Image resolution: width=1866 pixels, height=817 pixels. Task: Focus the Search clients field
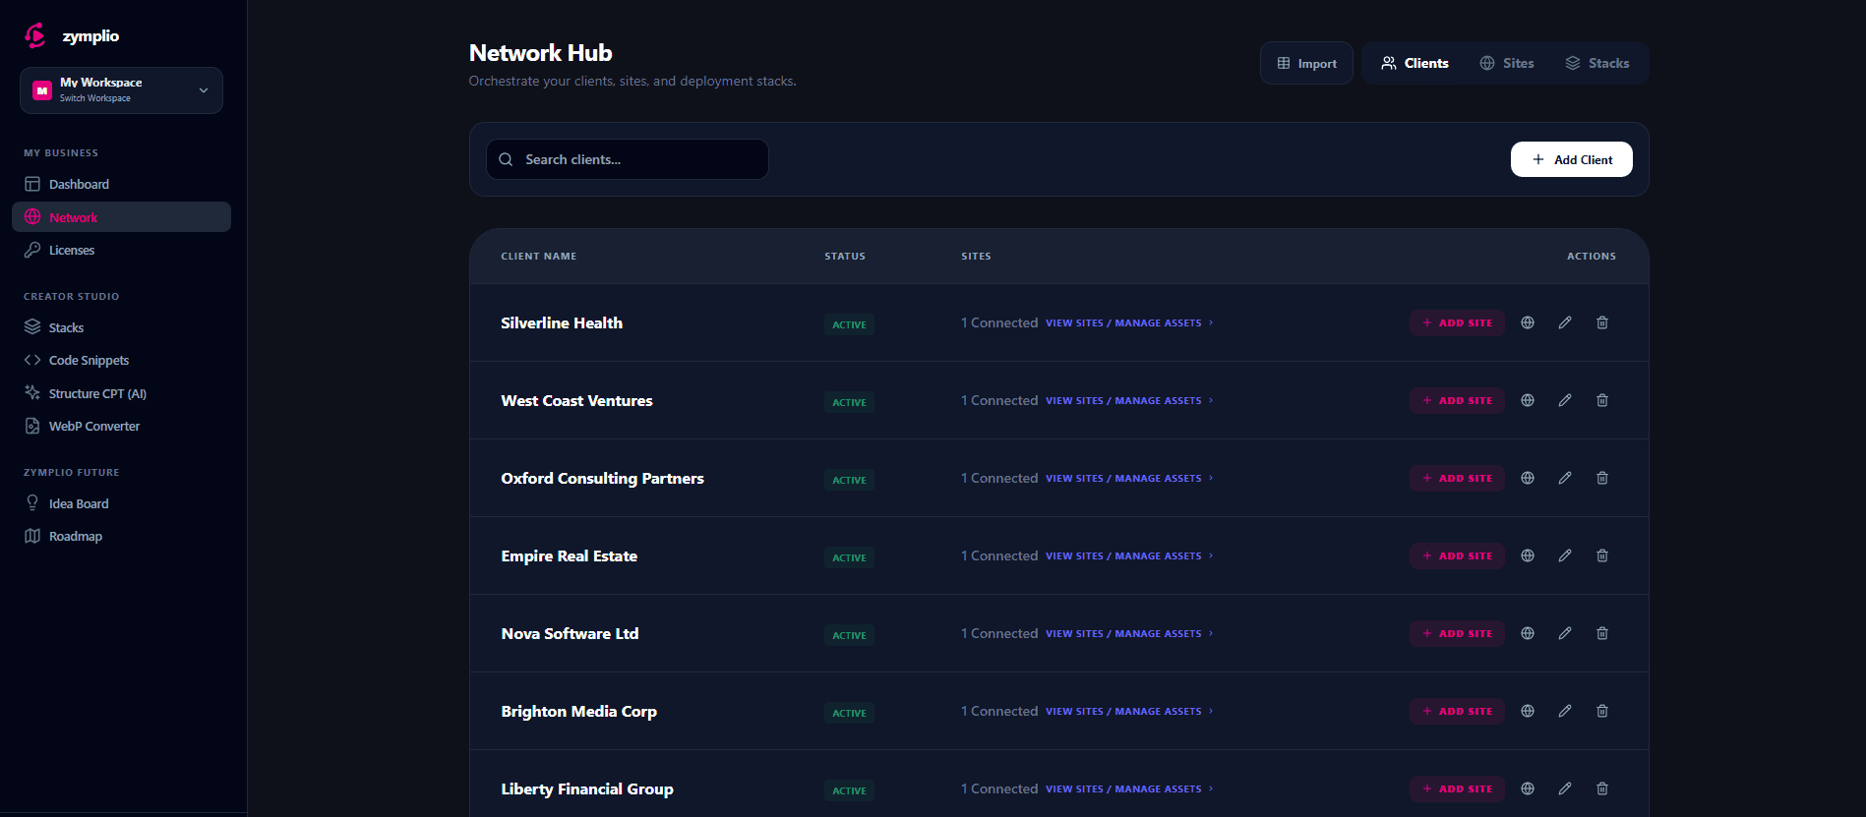point(628,159)
